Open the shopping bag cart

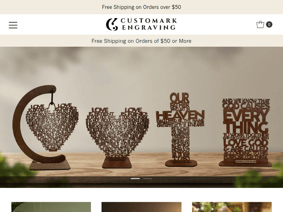[x=260, y=24]
